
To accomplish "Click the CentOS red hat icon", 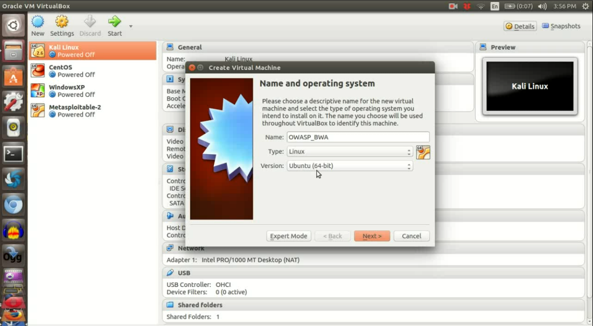I will pos(38,71).
